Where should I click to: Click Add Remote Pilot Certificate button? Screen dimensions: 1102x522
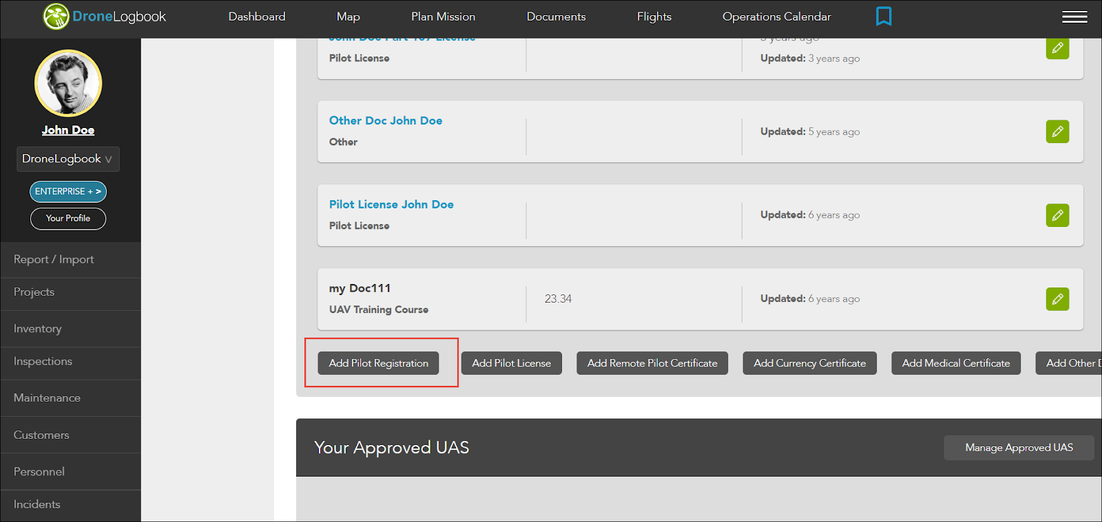(x=652, y=363)
